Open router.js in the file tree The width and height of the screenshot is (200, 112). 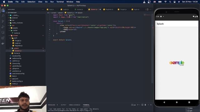17,33
